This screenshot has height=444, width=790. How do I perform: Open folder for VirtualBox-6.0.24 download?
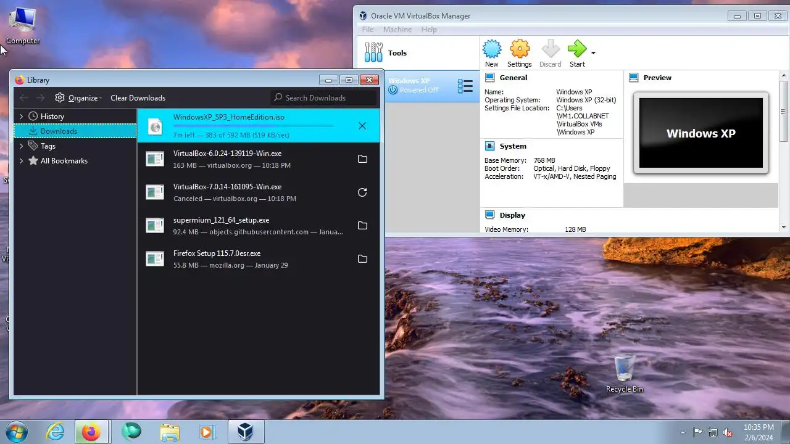pyautogui.click(x=362, y=159)
